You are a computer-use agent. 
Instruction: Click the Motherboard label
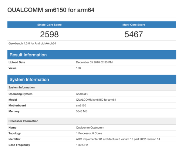click(17, 106)
